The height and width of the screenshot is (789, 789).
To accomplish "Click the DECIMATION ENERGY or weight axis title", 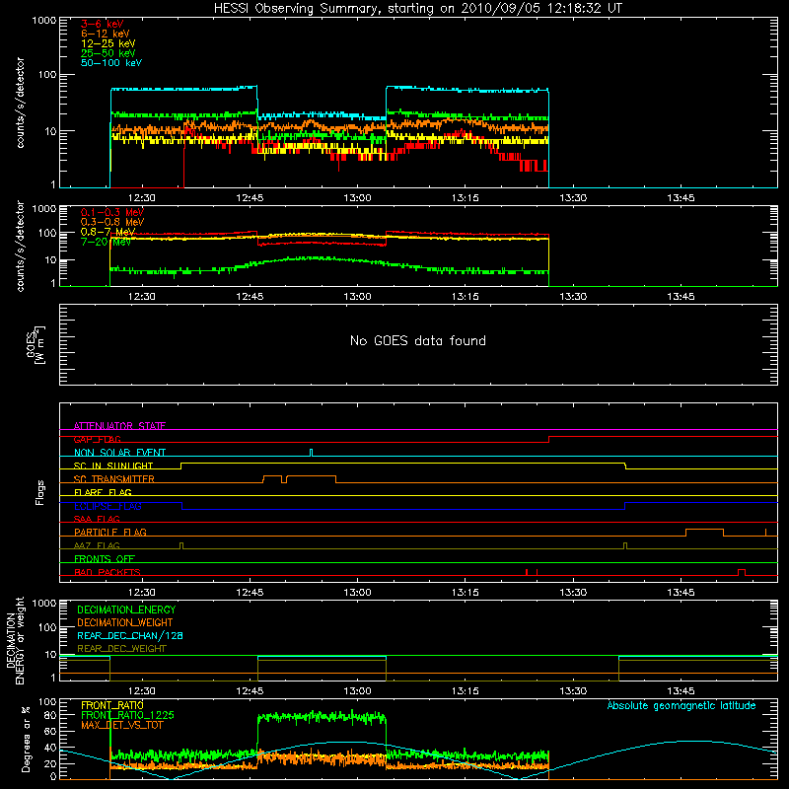I will [15, 640].
